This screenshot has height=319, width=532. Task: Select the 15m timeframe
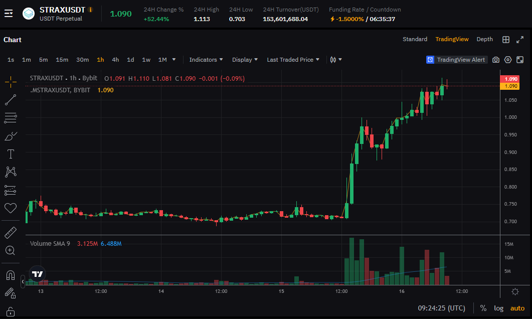pyautogui.click(x=62, y=60)
